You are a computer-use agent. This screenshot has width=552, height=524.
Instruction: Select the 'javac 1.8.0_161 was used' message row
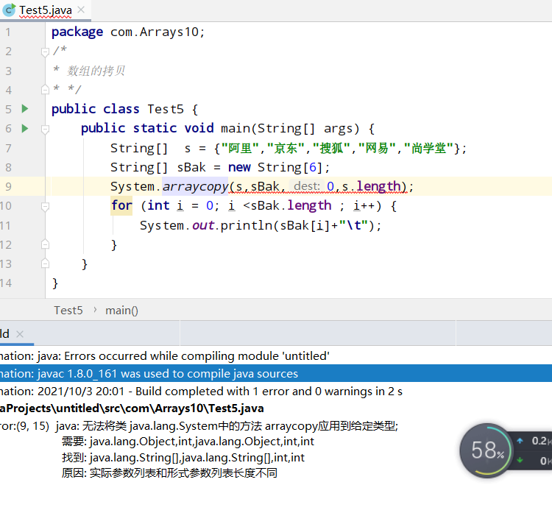tap(276, 373)
